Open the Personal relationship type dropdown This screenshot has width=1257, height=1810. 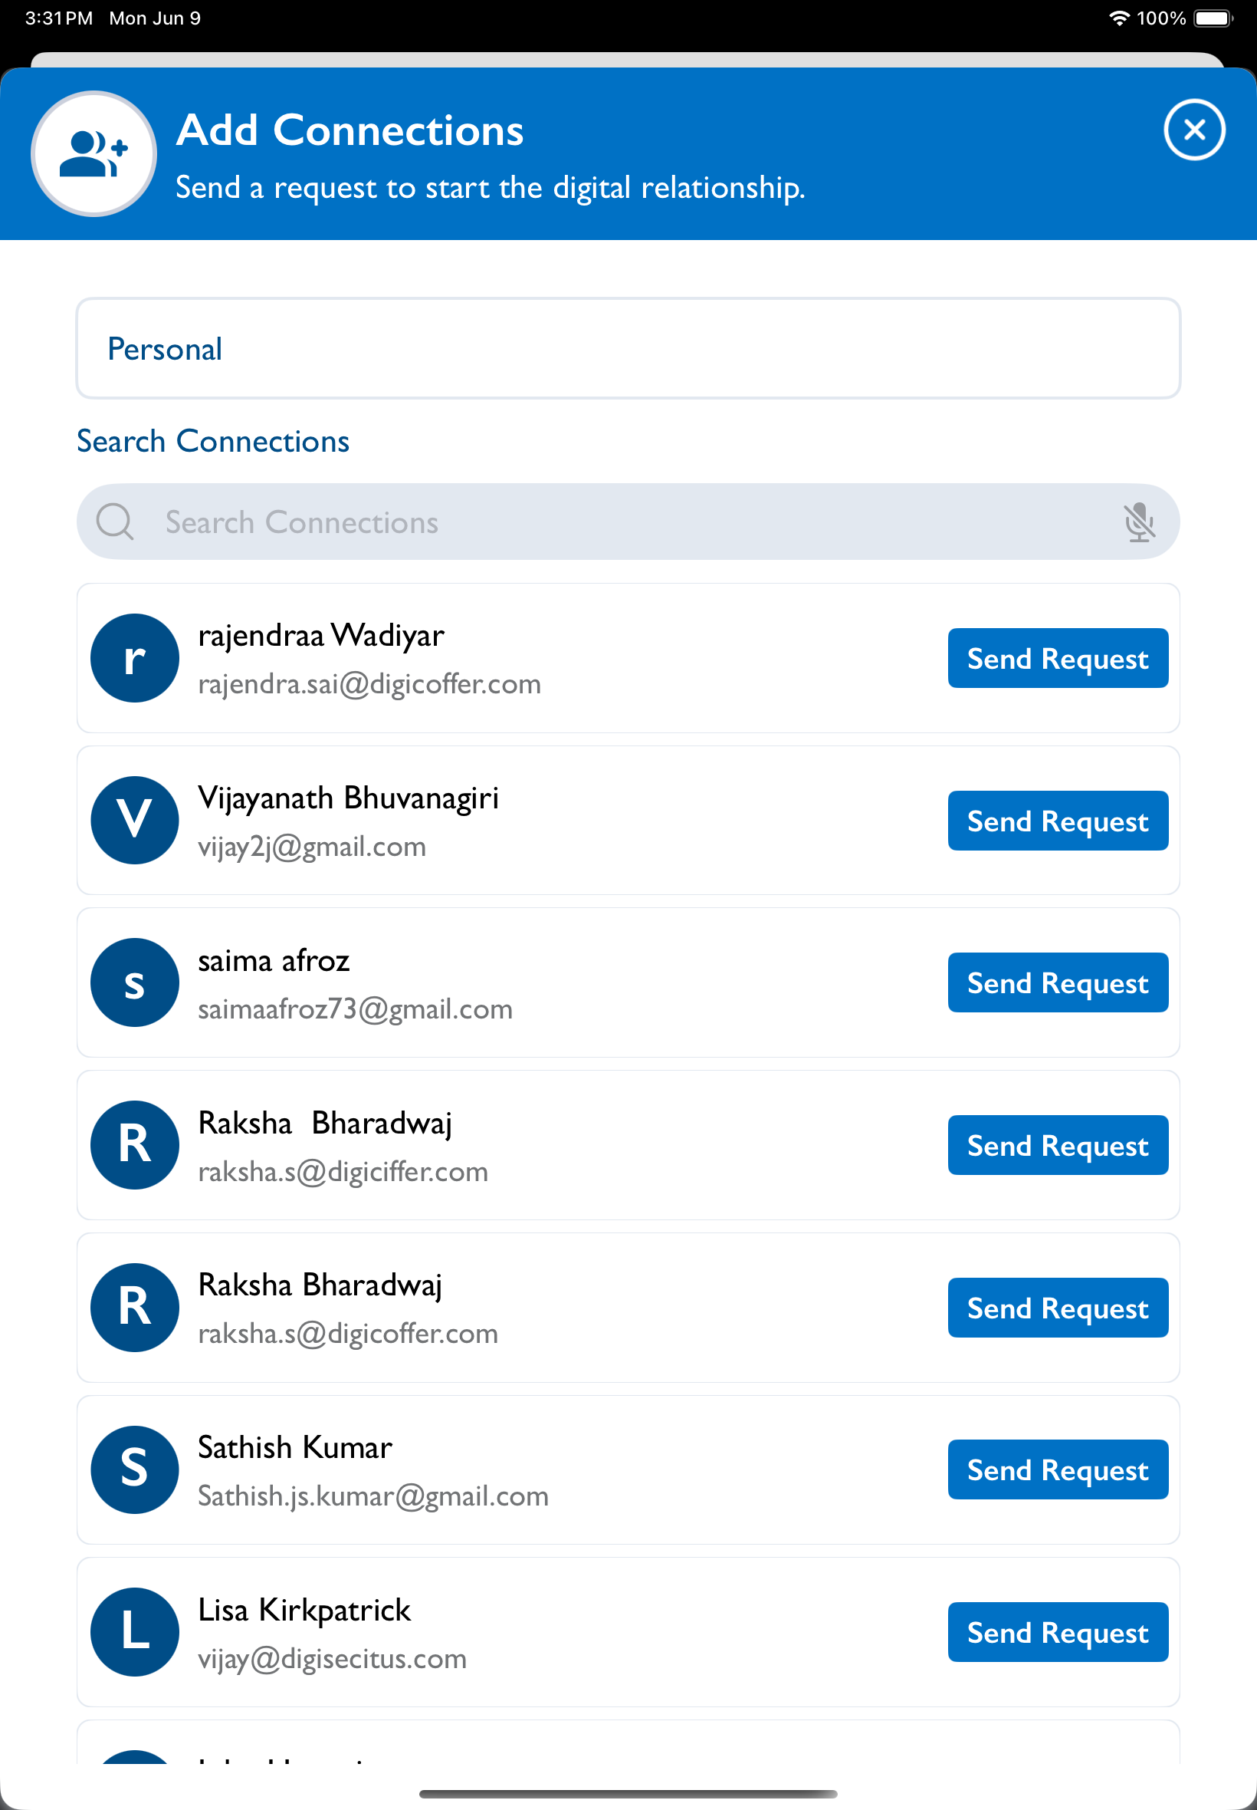point(628,348)
